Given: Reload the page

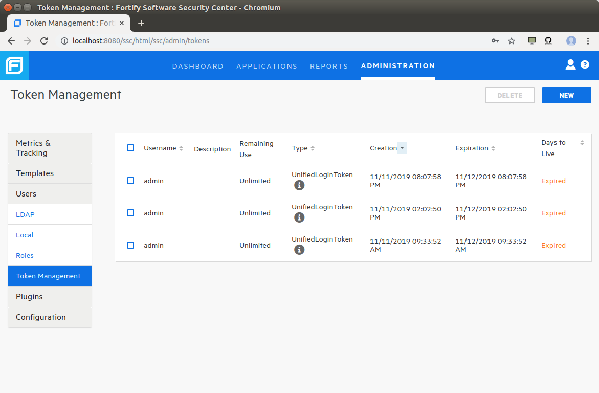Looking at the screenshot, I should (44, 41).
